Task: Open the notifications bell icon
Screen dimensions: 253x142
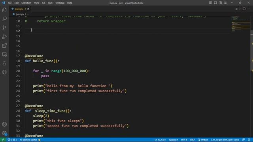Action: (x=249, y=140)
